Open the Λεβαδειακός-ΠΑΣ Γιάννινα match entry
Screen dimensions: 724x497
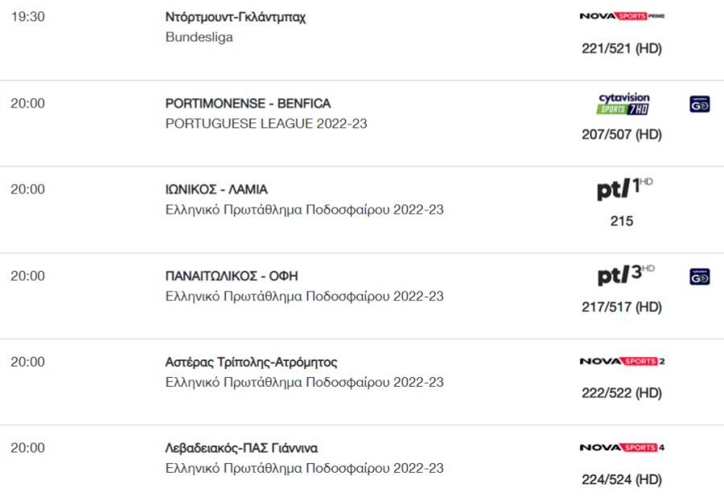(x=241, y=448)
